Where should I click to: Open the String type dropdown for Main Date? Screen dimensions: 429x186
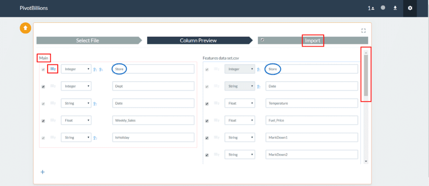[x=76, y=103]
